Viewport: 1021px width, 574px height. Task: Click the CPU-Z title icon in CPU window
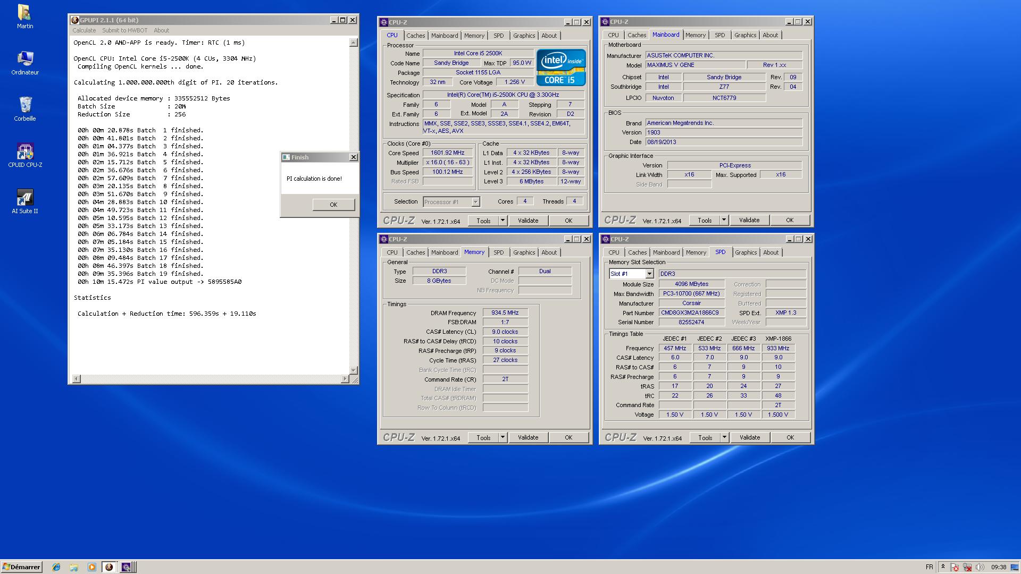(384, 22)
